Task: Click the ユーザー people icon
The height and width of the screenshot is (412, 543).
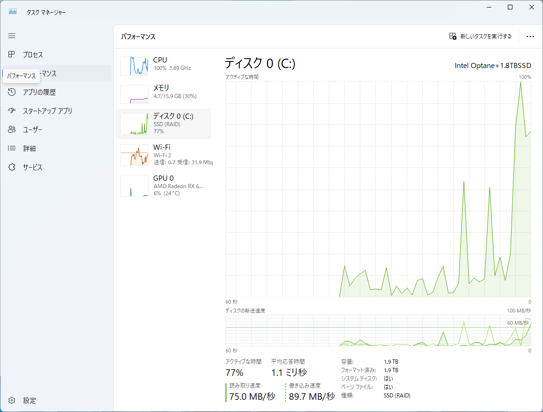Action: pyautogui.click(x=12, y=130)
